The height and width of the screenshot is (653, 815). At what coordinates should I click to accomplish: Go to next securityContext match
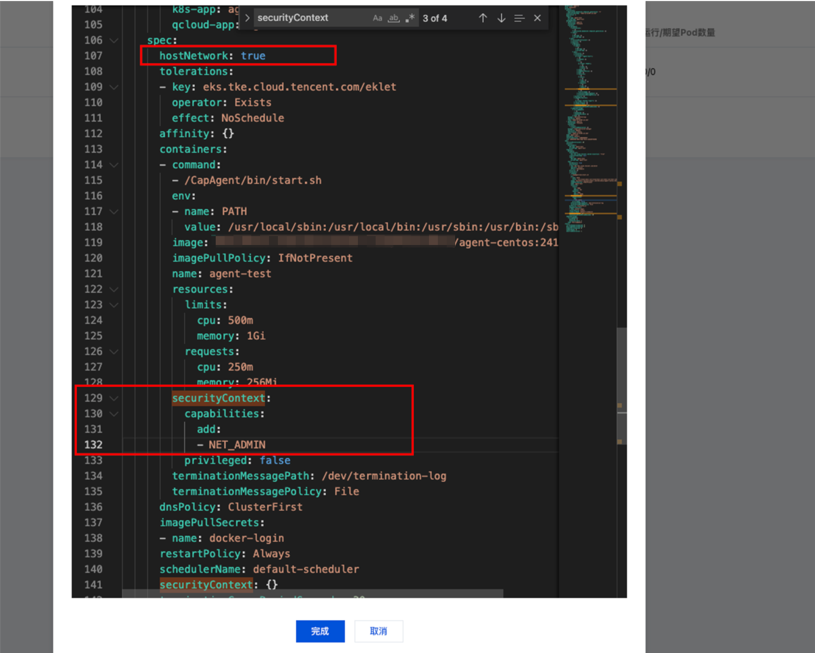coord(501,18)
